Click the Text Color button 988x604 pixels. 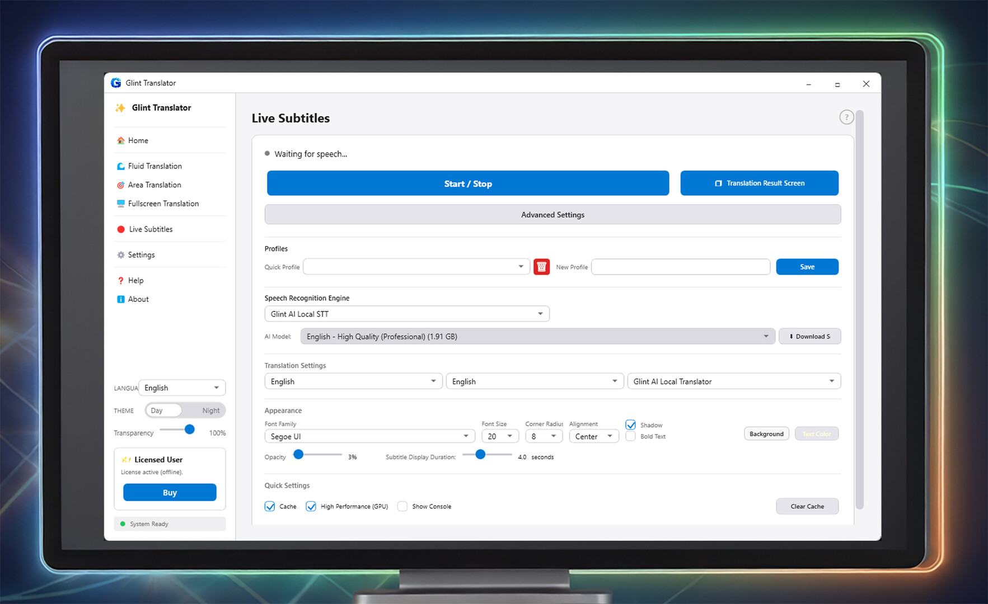[817, 434]
